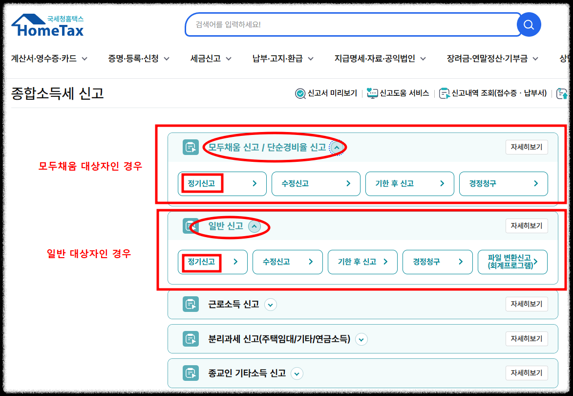
Task: Click the 근로소득 신고 section icon
Action: coord(191,304)
